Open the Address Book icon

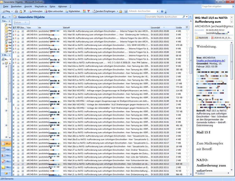pos(126,11)
